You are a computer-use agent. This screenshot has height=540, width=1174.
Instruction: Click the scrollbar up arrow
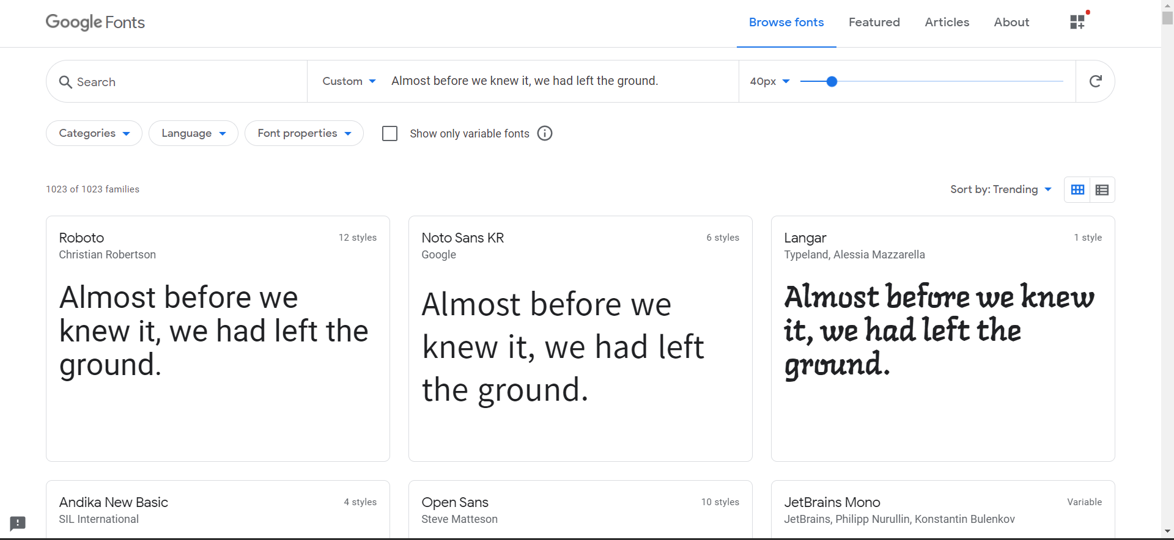[x=1167, y=5]
